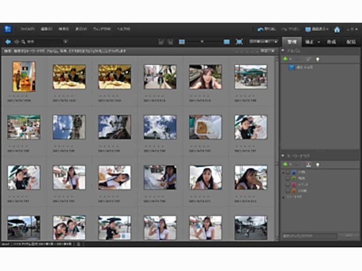Start people recognition icon in Keyword Tags
This screenshot has height=271, width=362.
[309, 164]
